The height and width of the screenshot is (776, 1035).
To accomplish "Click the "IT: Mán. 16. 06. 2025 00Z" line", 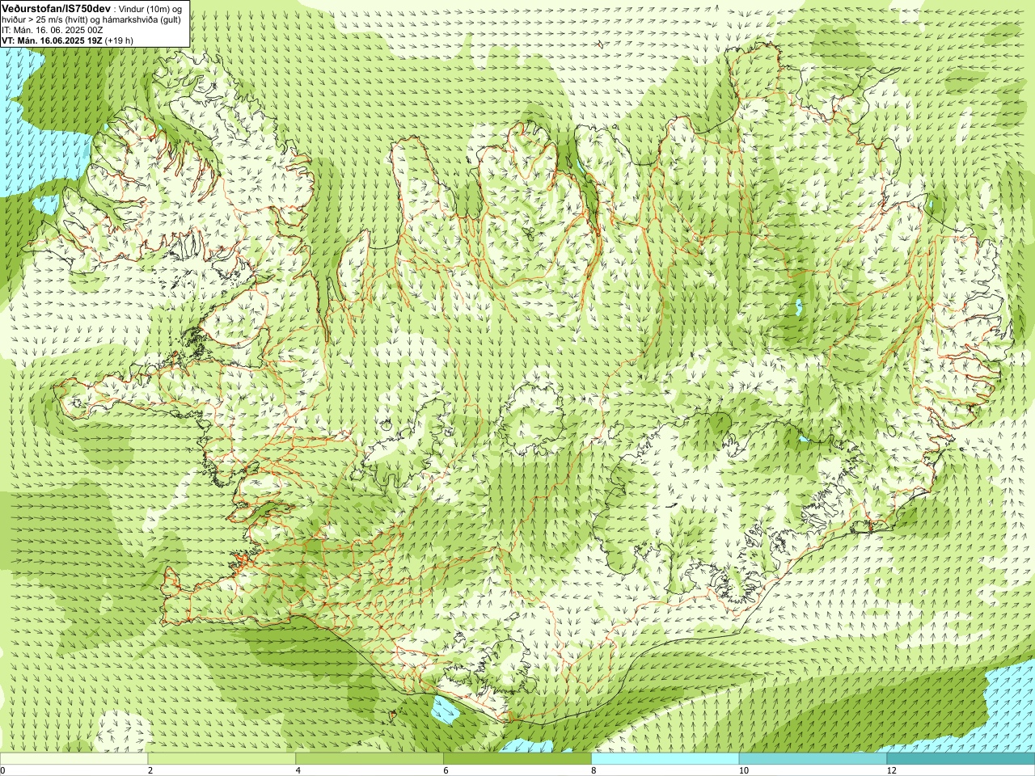I will 52,29.
